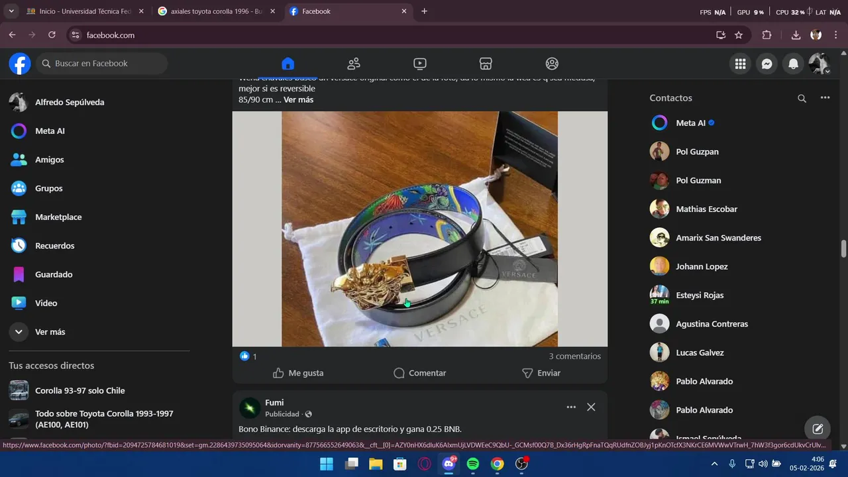Open a new browser tab
The height and width of the screenshot is (477, 848).
click(425, 11)
